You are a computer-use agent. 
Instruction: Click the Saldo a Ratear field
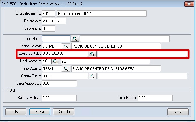coord(59,98)
